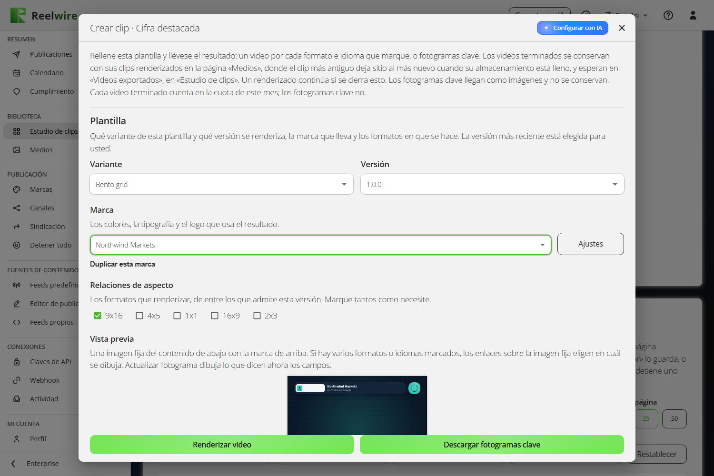Uncheck the 9x16 aspect ratio
Image resolution: width=714 pixels, height=476 pixels.
tap(98, 316)
